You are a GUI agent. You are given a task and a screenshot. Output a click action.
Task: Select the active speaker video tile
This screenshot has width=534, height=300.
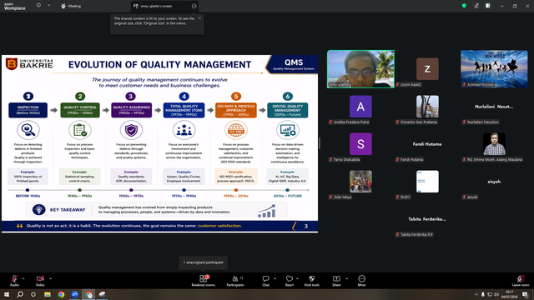coord(360,69)
